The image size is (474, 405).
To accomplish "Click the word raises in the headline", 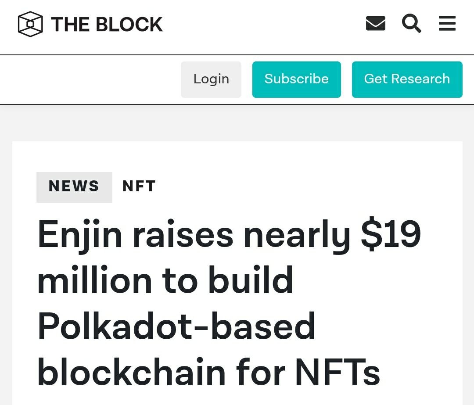I will click(183, 236).
